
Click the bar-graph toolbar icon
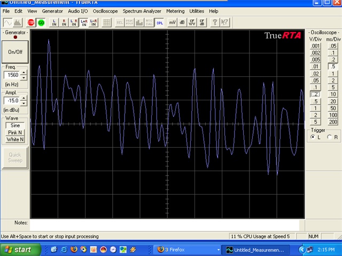click(139, 22)
